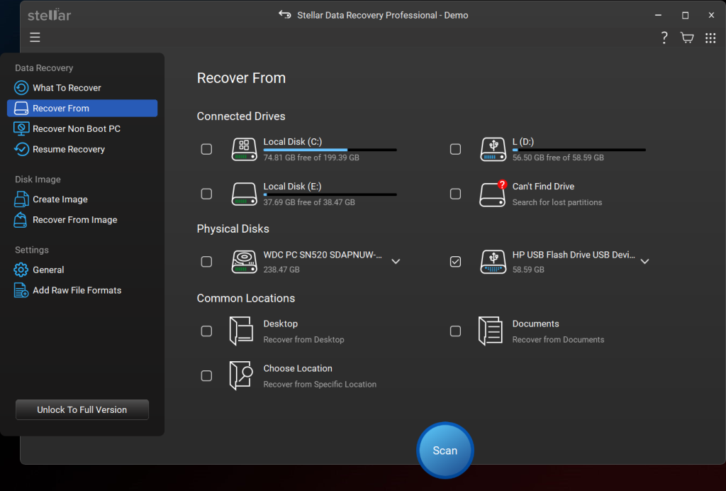Click 'Recover from Documents' text
Screen dimensions: 726x491
[x=558, y=340]
